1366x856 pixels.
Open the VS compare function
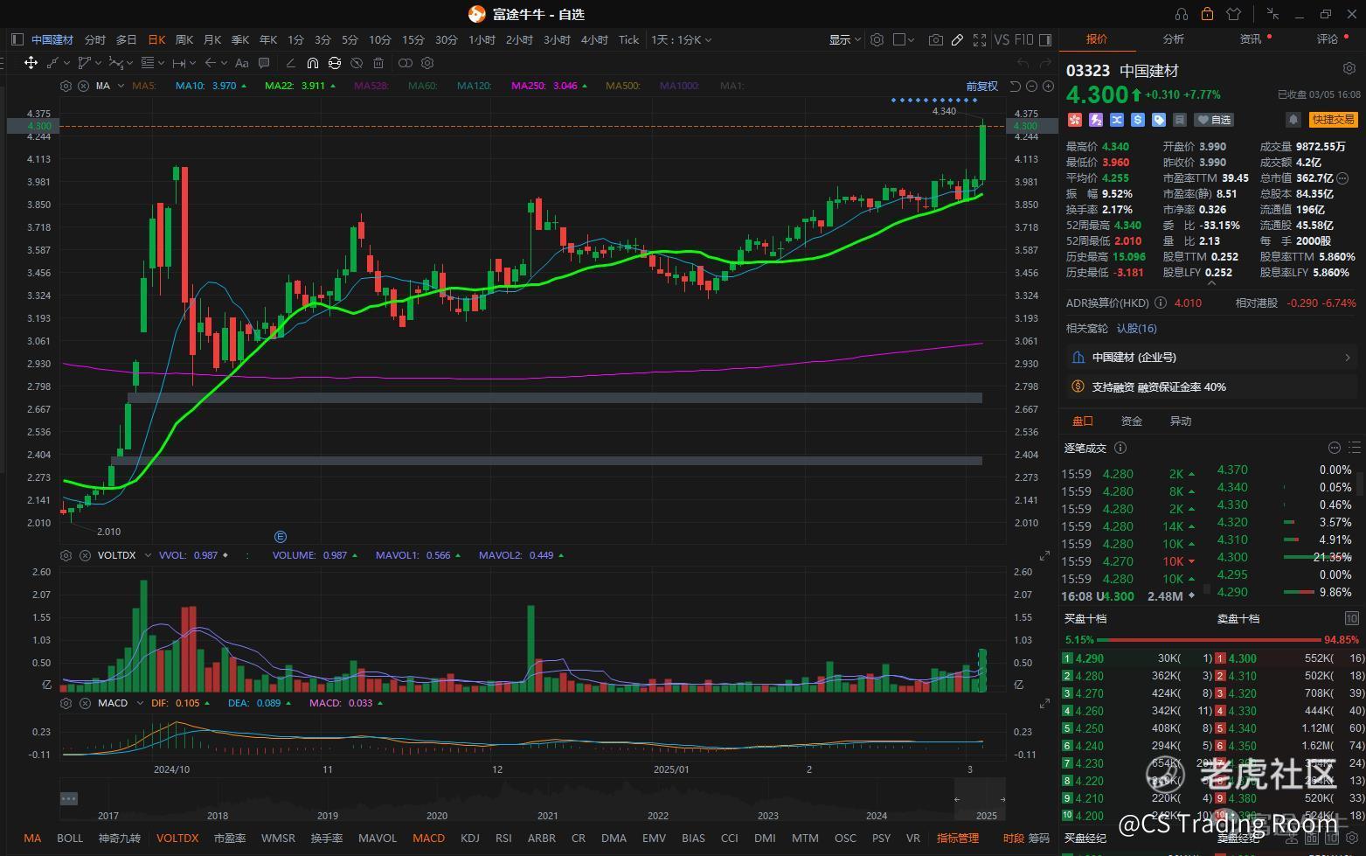(x=1002, y=39)
